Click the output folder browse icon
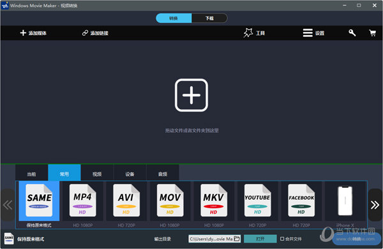 237,239
